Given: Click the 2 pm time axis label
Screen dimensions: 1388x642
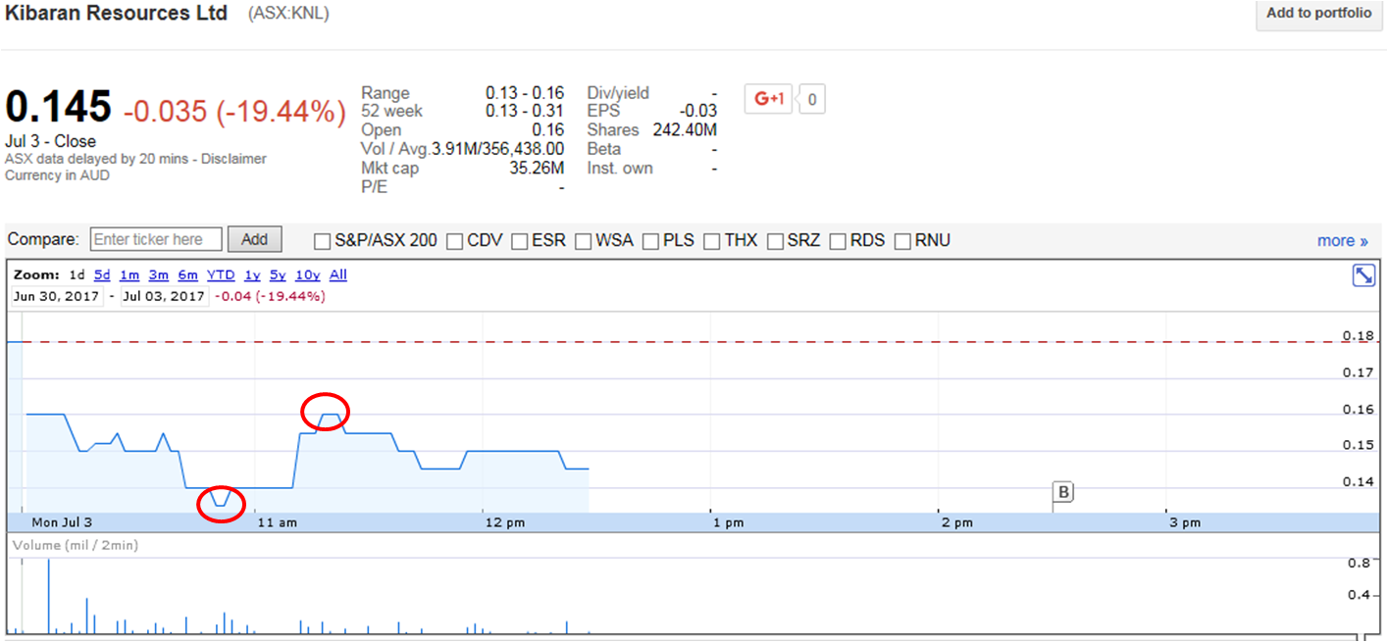Looking at the screenshot, I should pos(957,523).
